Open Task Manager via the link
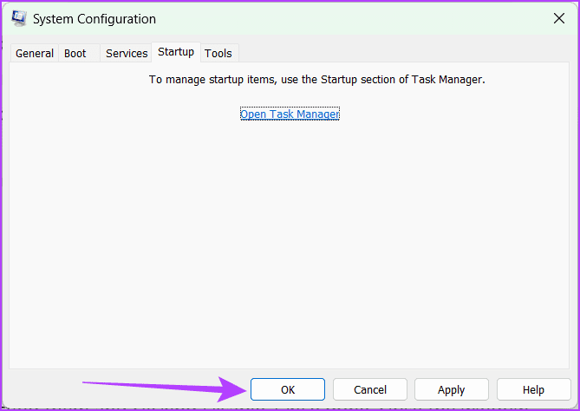580x411 pixels. 290,114
